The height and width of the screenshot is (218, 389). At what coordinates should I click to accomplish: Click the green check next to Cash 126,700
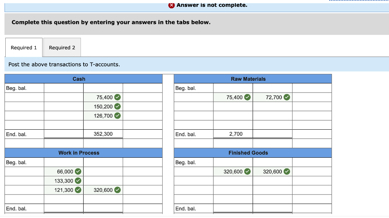(x=118, y=116)
